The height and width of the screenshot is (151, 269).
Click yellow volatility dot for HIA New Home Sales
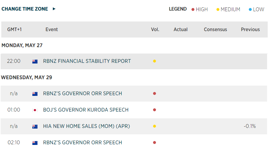point(154,126)
